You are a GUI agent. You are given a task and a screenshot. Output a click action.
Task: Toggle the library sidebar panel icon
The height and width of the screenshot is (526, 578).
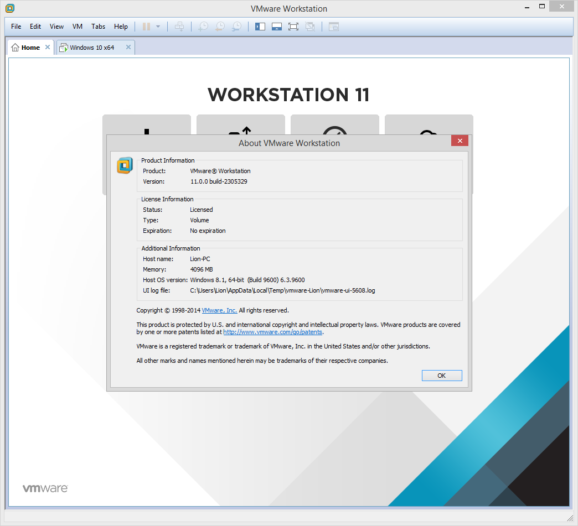point(260,27)
